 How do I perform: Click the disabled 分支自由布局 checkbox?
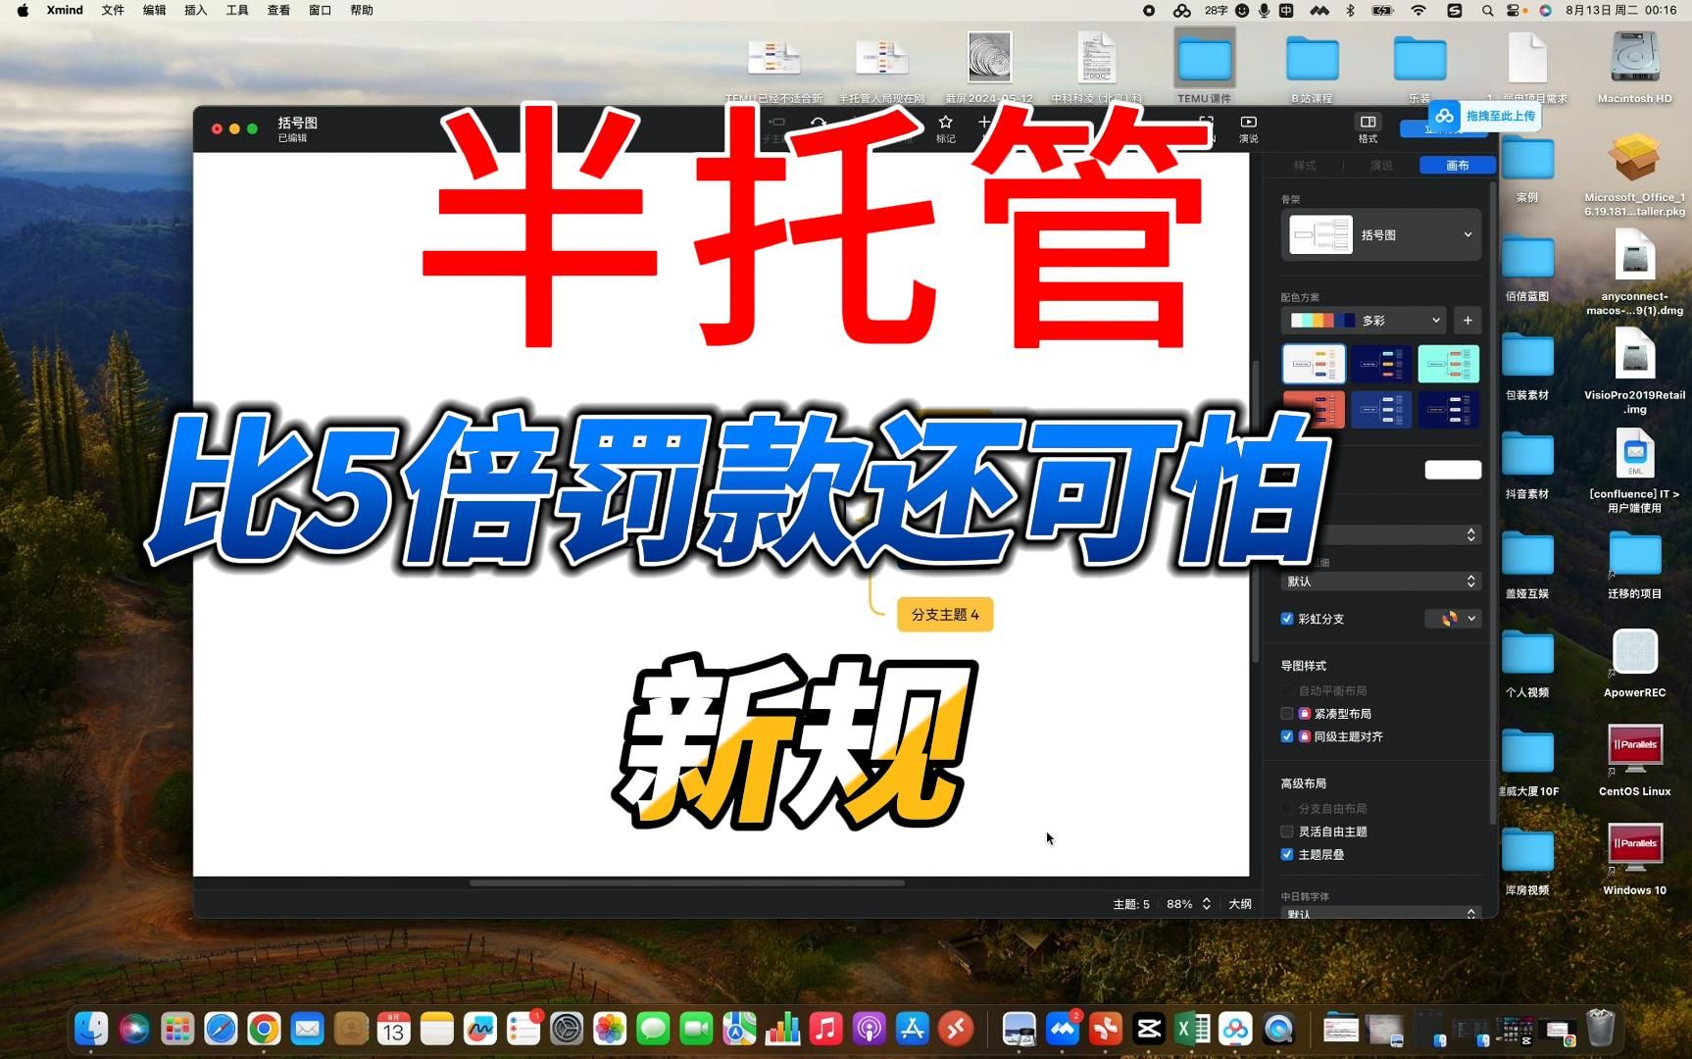[x=1287, y=809]
